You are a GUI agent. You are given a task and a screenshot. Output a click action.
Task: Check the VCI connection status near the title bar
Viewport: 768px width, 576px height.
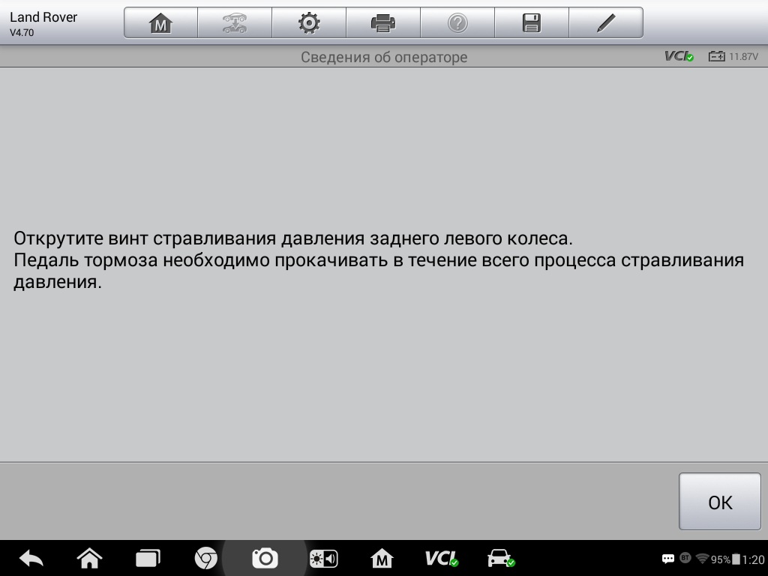pyautogui.click(x=679, y=56)
